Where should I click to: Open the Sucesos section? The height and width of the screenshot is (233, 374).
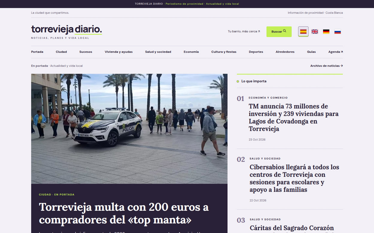pyautogui.click(x=86, y=52)
